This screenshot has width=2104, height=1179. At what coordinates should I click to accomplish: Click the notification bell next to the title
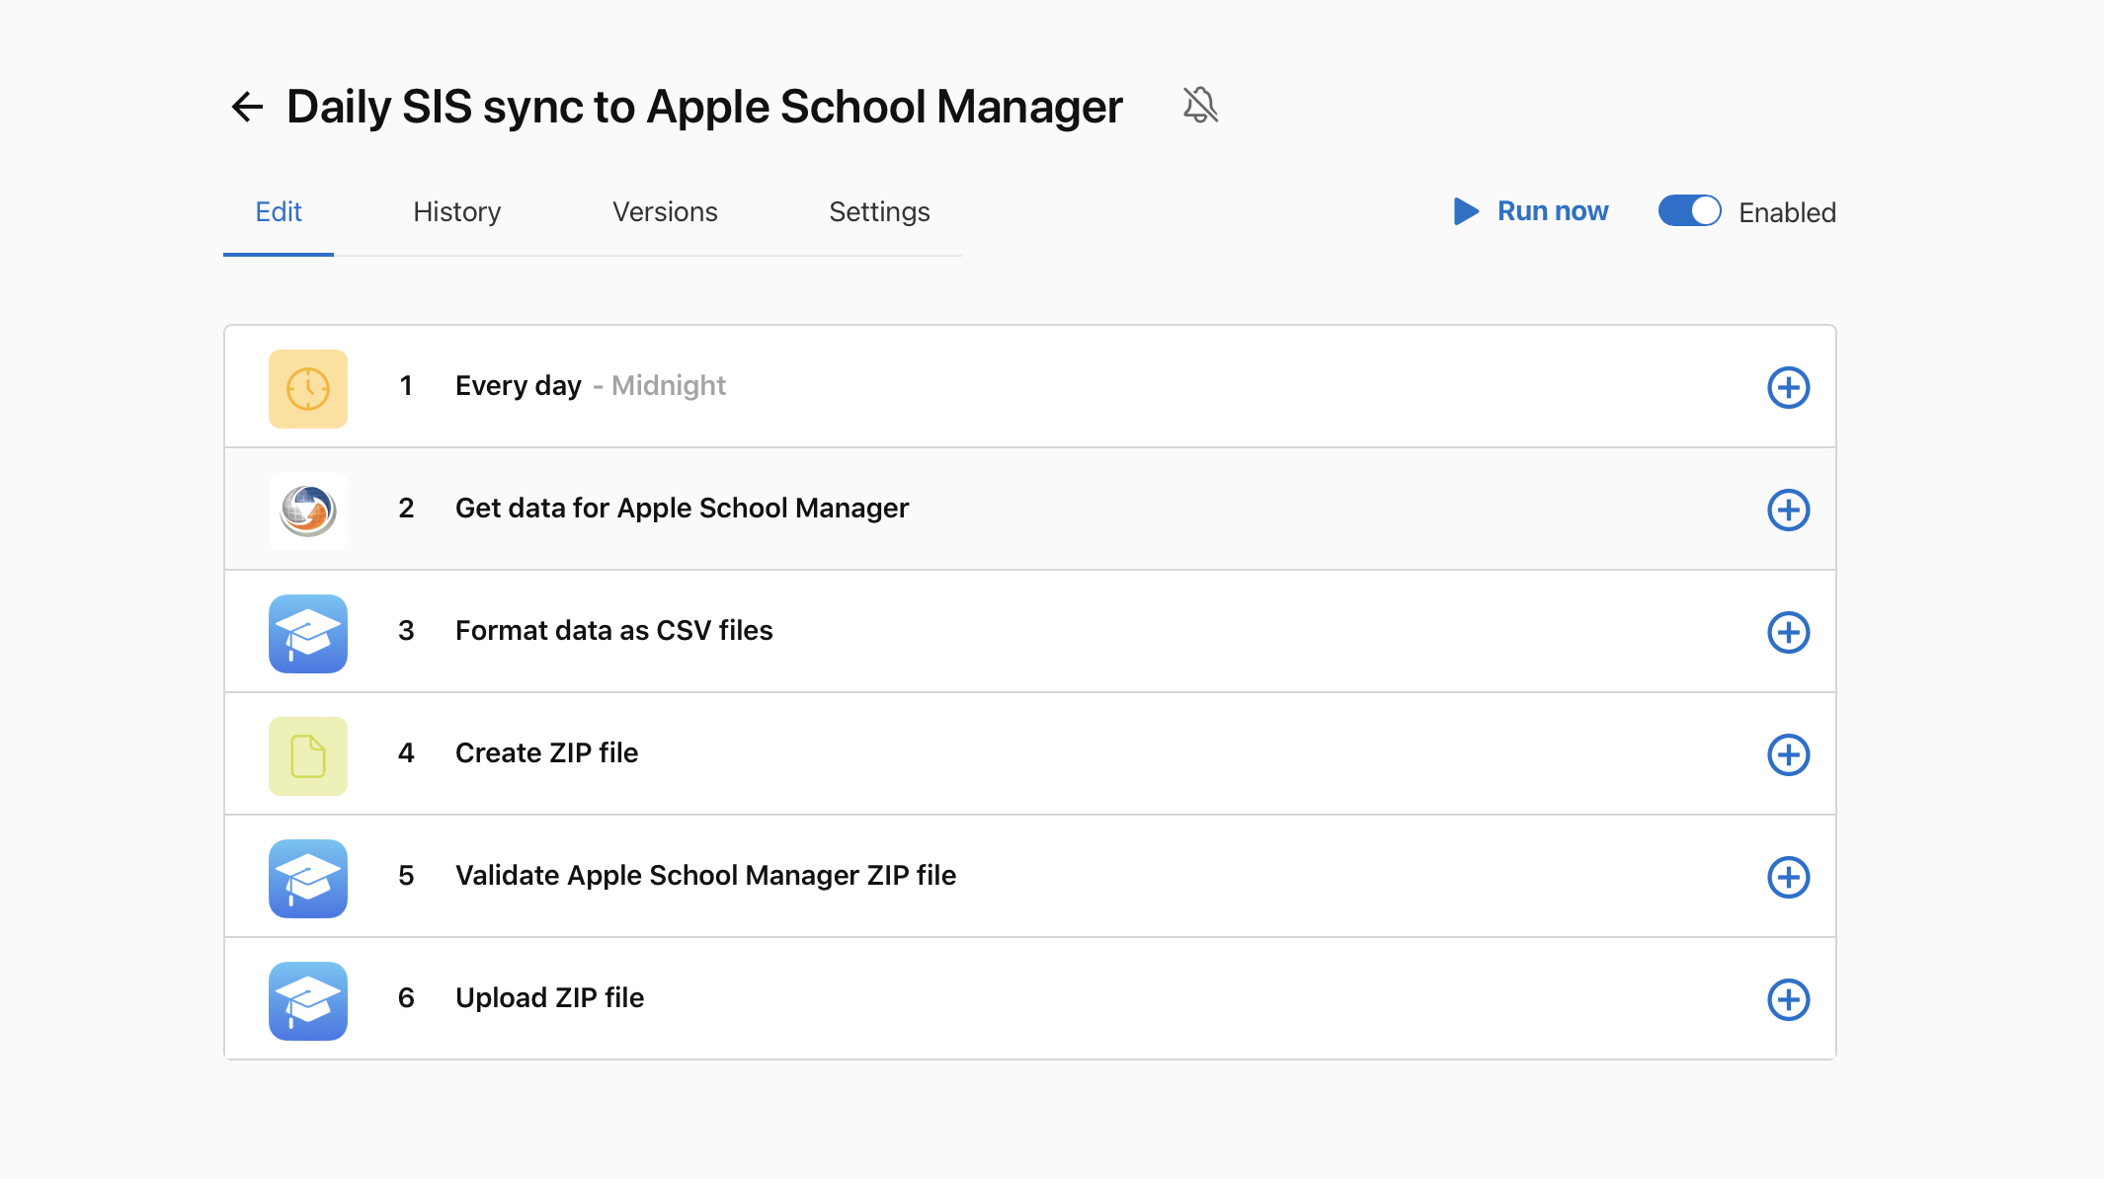[1199, 105]
